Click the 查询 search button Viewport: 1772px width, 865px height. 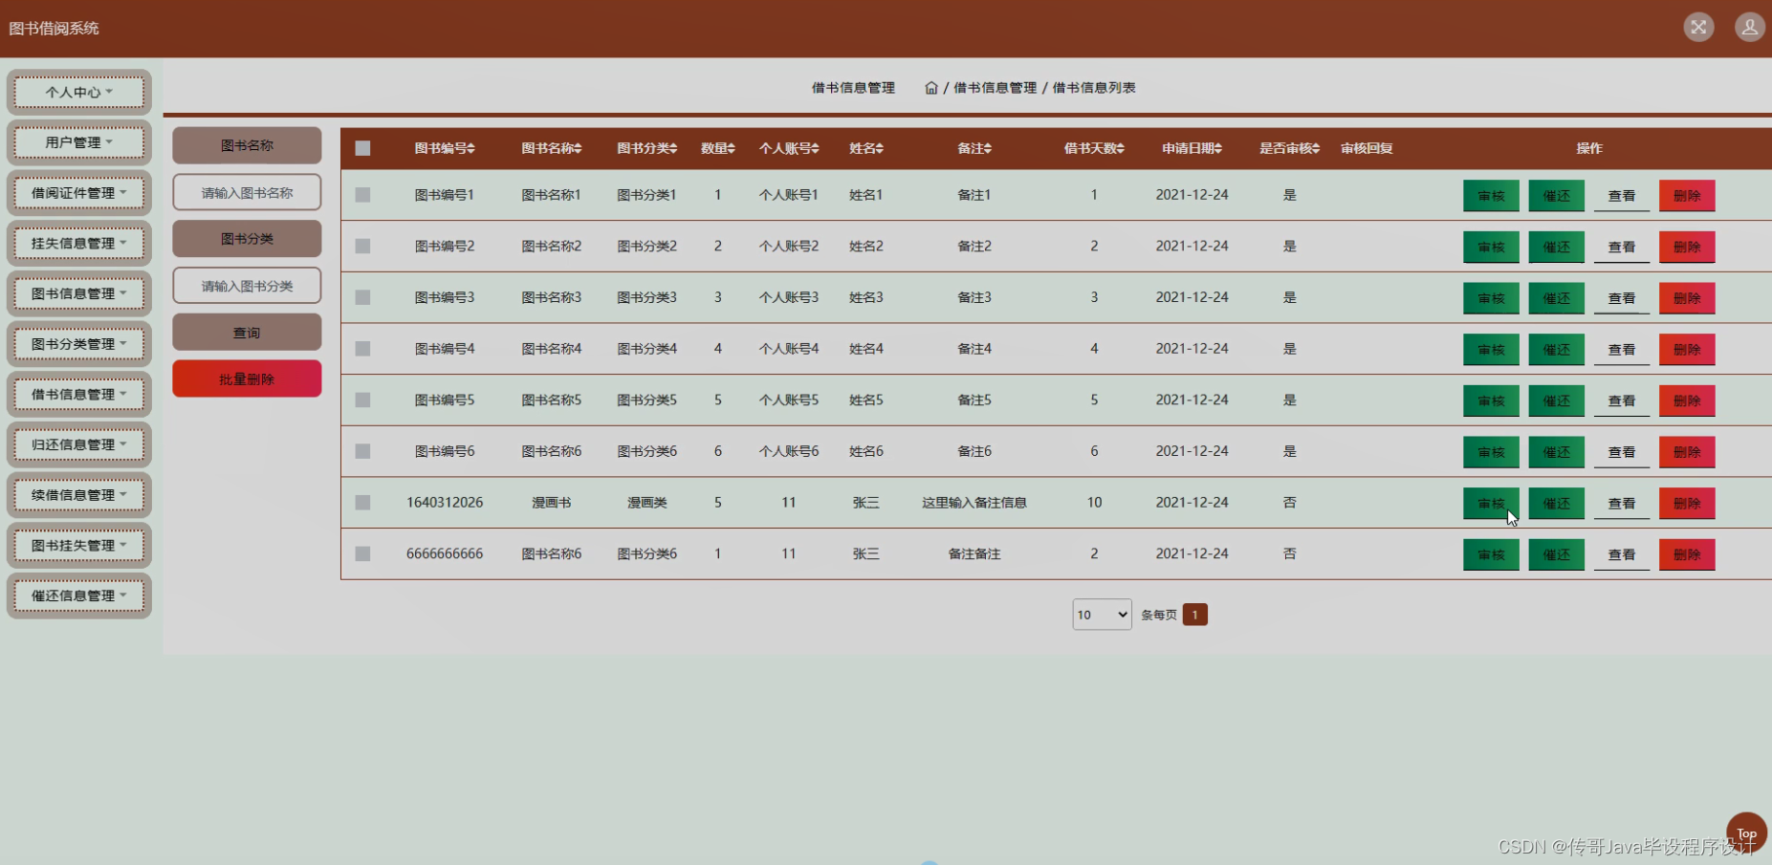(x=246, y=332)
